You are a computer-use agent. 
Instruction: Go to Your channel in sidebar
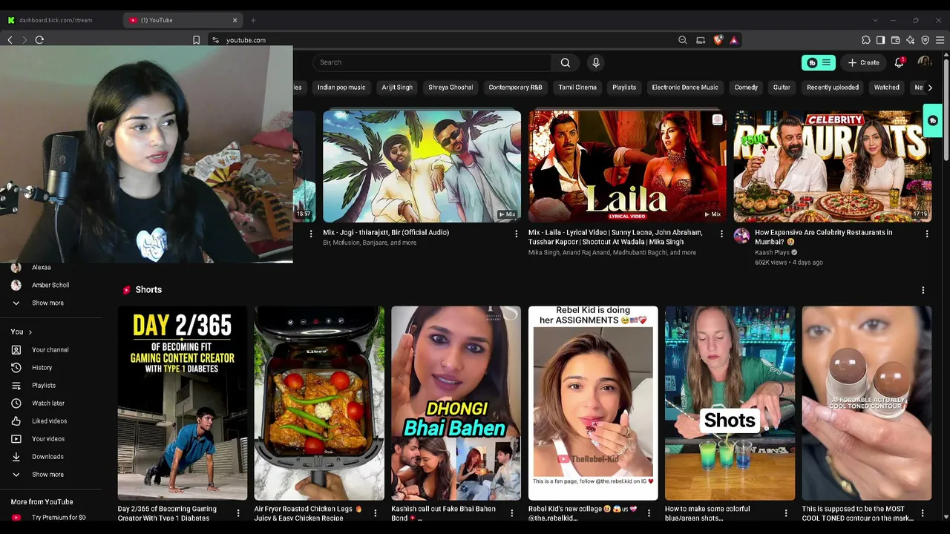pos(50,350)
